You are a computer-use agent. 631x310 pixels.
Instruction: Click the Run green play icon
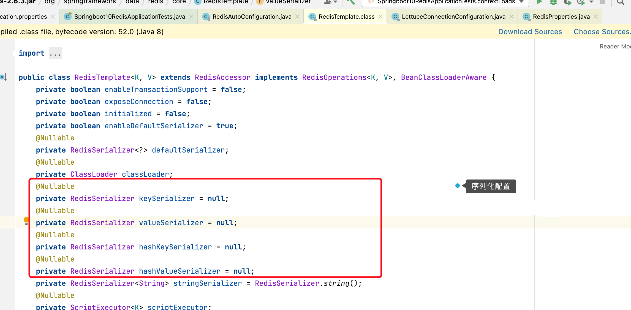[539, 2]
